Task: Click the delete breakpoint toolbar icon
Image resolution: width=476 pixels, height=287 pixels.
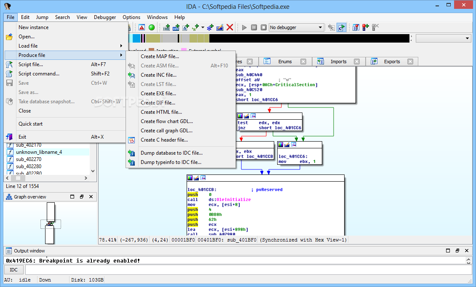Action: [x=375, y=27]
